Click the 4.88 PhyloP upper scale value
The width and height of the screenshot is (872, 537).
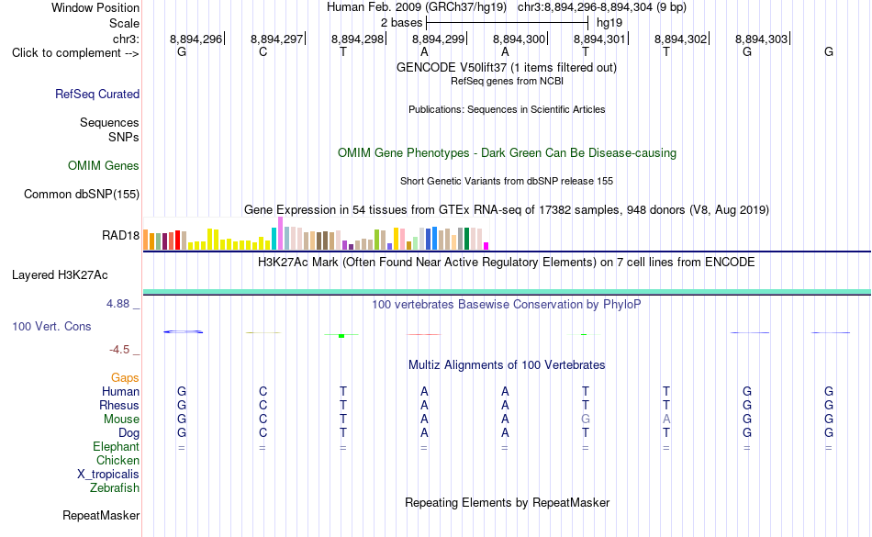(x=117, y=304)
